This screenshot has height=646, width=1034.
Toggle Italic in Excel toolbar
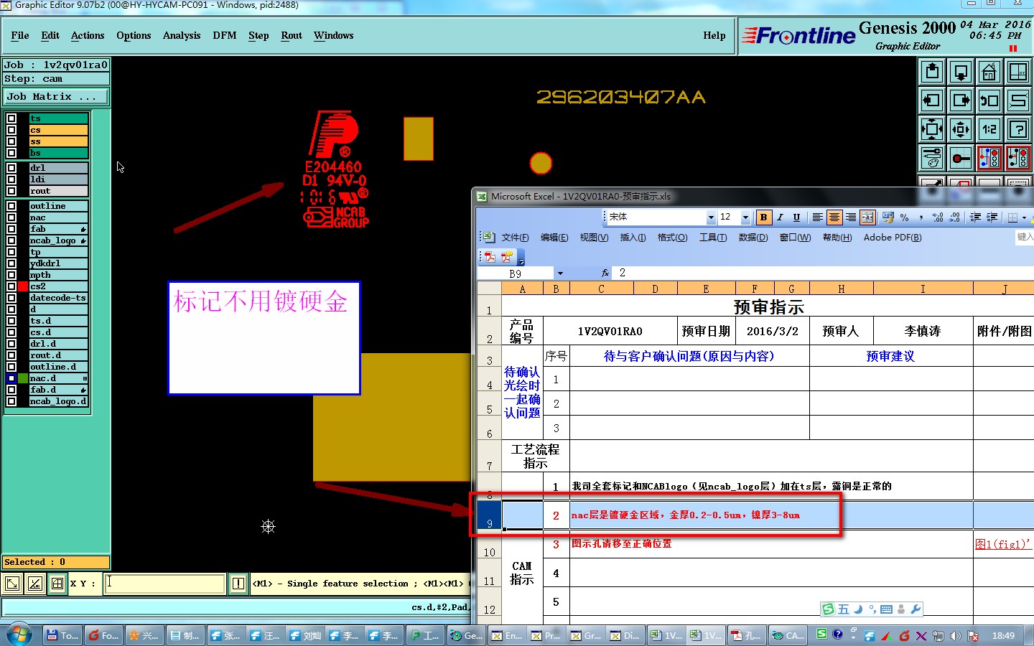780,217
